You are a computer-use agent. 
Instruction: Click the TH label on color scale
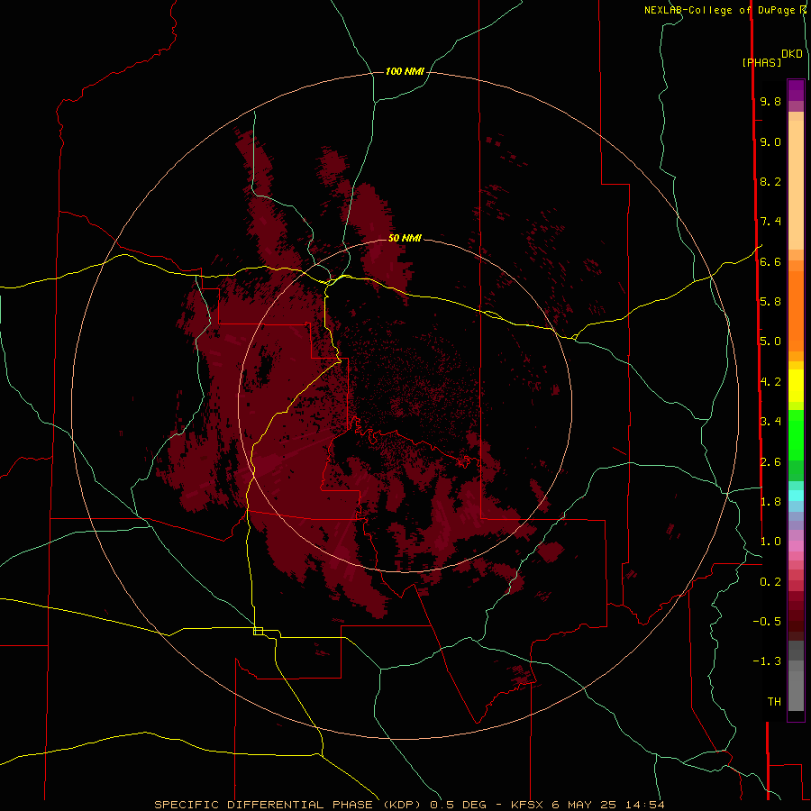click(774, 702)
